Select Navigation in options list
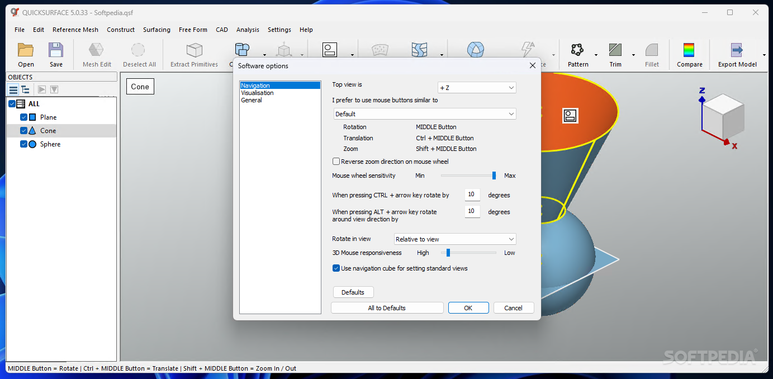This screenshot has width=773, height=379. coord(280,86)
